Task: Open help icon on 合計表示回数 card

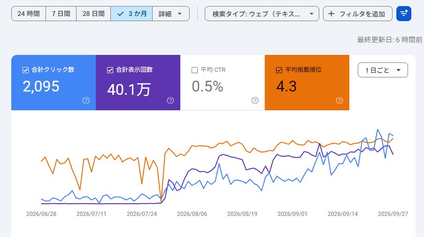Action: click(170, 100)
